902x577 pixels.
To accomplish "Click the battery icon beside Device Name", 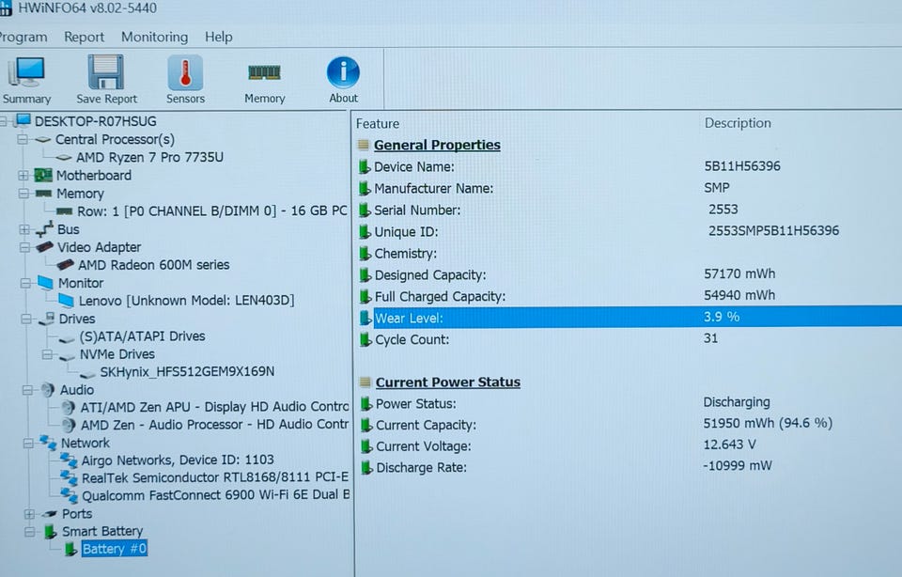I will (364, 167).
